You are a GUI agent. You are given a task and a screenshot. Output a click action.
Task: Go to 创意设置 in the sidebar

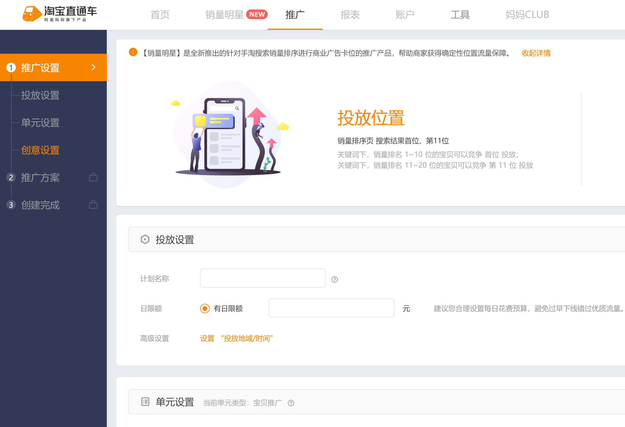click(40, 150)
